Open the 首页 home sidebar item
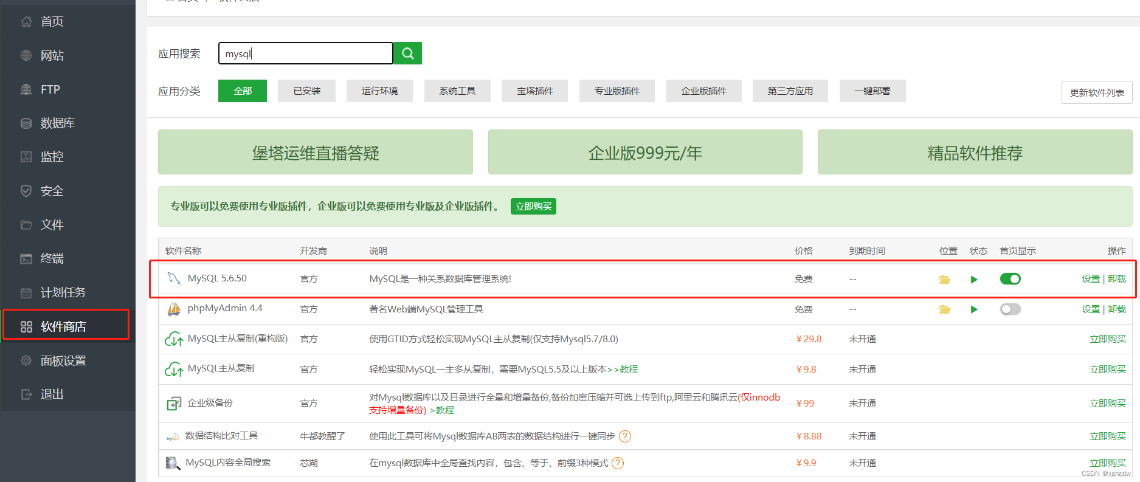 [67, 21]
